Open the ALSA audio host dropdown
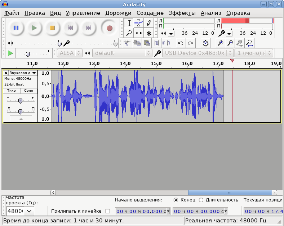Image resolution: width=284 pixels, height=226 pixels. (x=70, y=53)
